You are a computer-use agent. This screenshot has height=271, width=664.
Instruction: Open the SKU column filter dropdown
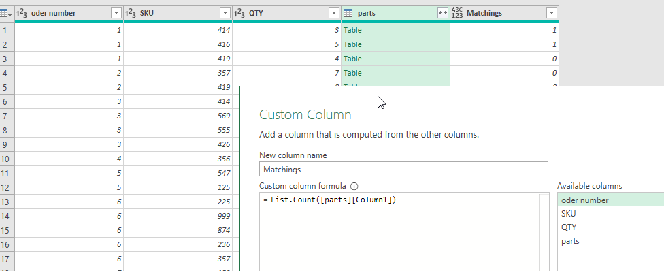pyautogui.click(x=225, y=13)
